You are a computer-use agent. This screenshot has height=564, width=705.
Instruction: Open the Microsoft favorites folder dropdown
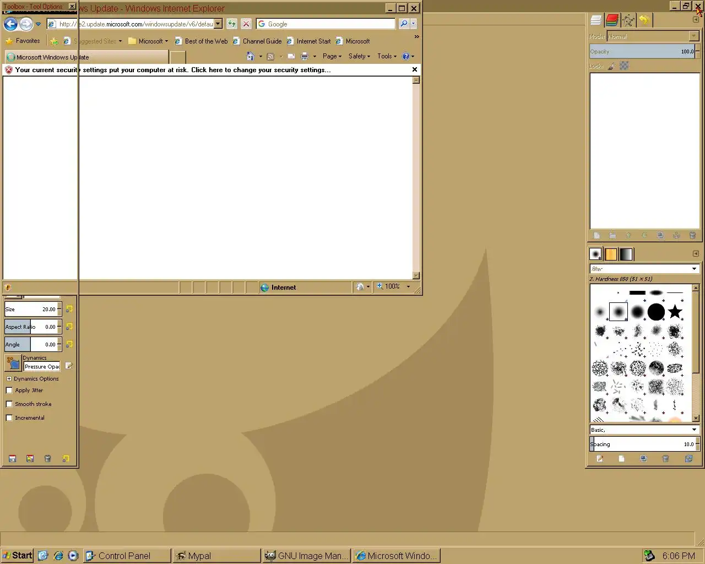pos(148,41)
